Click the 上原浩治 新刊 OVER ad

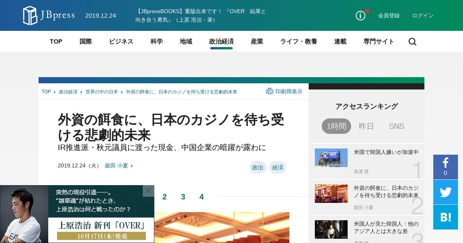[x=77, y=214]
